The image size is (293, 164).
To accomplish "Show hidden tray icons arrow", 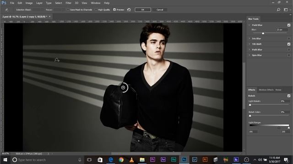I will coord(255,160).
